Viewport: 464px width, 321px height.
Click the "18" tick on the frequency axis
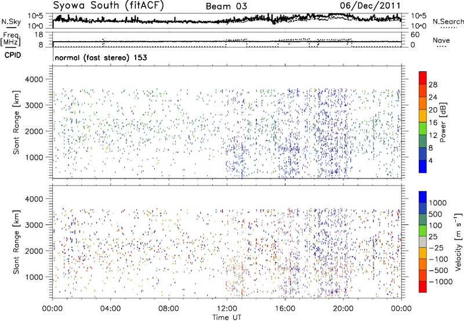click(39, 35)
